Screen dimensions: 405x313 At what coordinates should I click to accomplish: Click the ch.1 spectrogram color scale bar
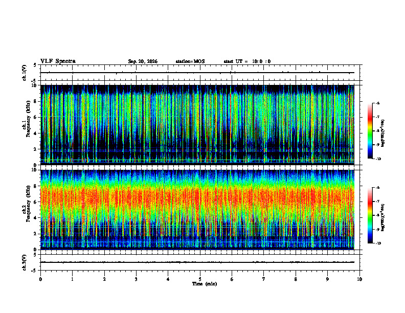370,131
